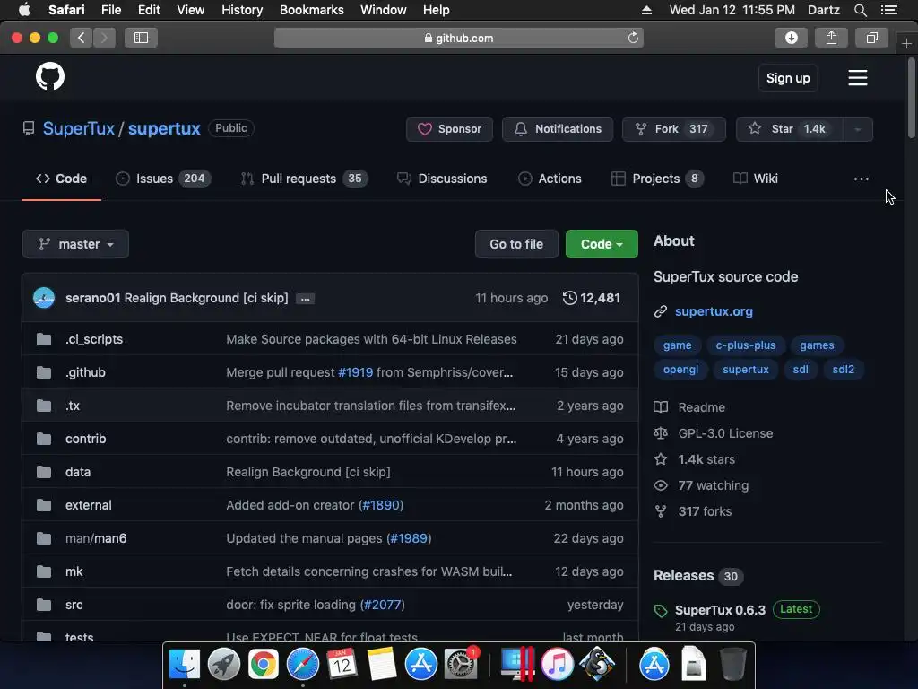
Task: Add a new tab with plus button
Action: 906,44
